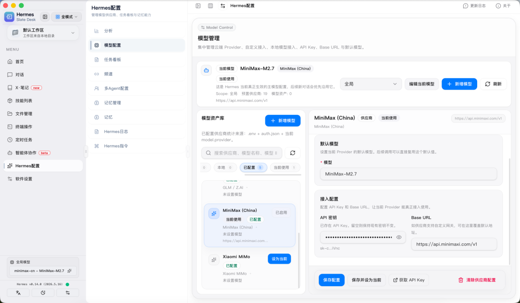Click 新增模型 button in 模型资产库 panel
The width and height of the screenshot is (520, 303).
(283, 121)
